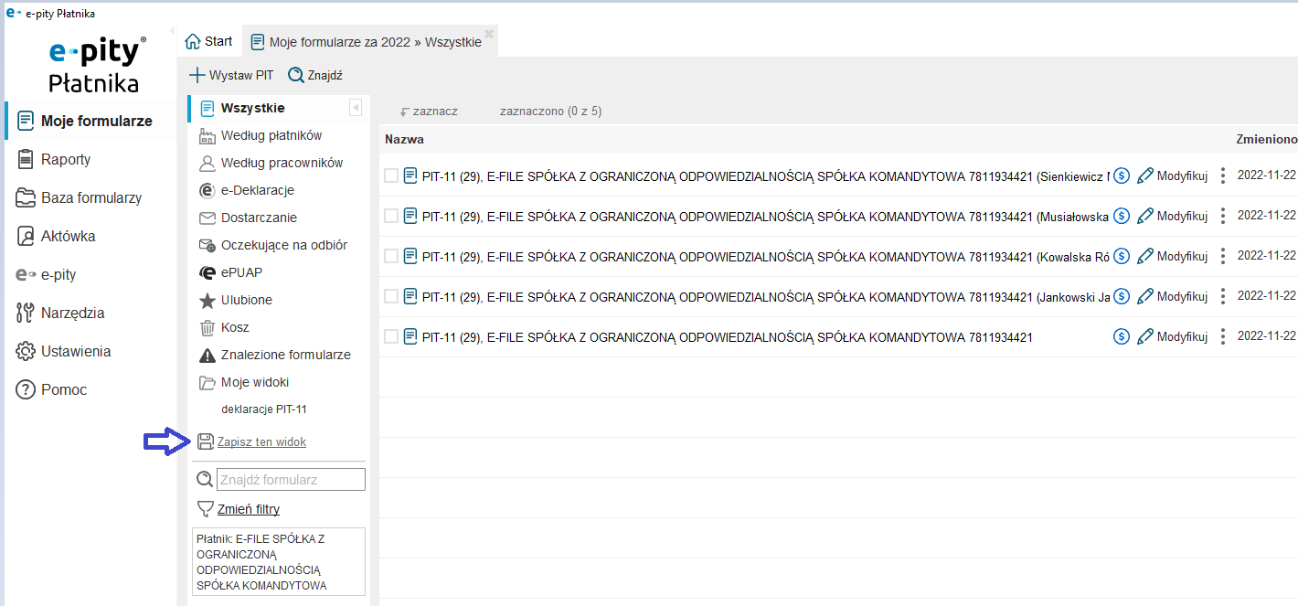Sort by Zmieniono column header

pos(1267,139)
